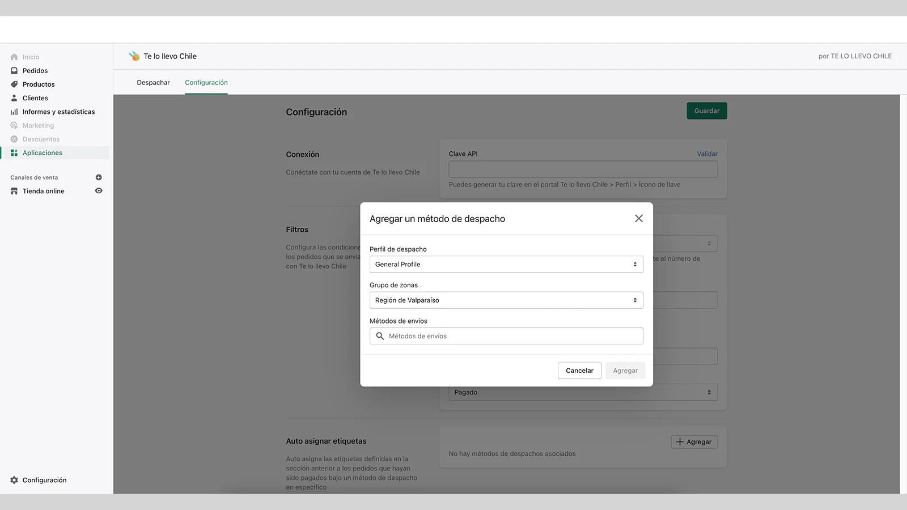Close the Agregar método de despacho dialog
The height and width of the screenshot is (510, 907).
tap(638, 219)
